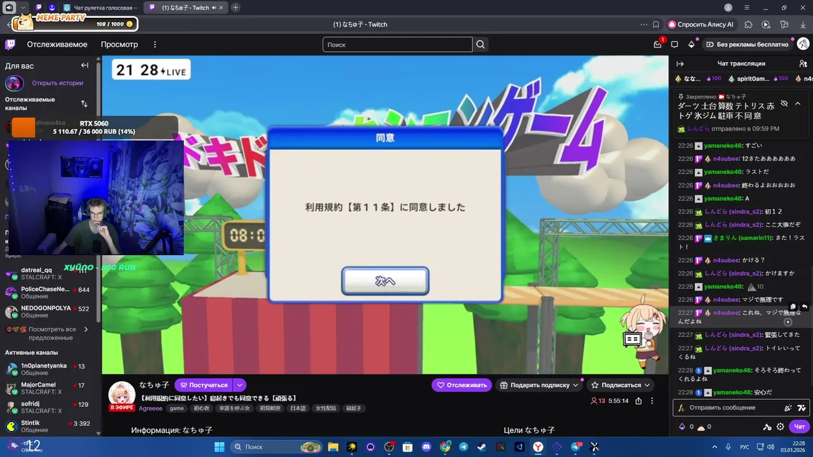Open chat settings gear icon
Viewport: 813px width, 457px height.
click(781, 427)
